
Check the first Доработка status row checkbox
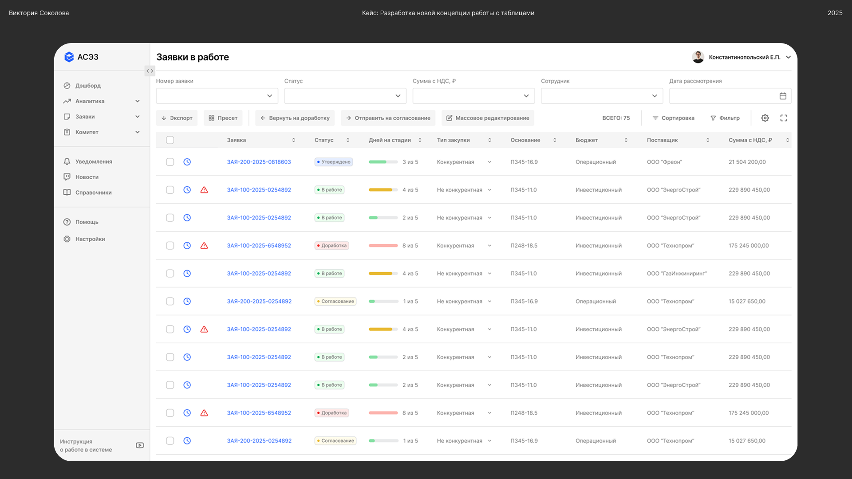[170, 246]
